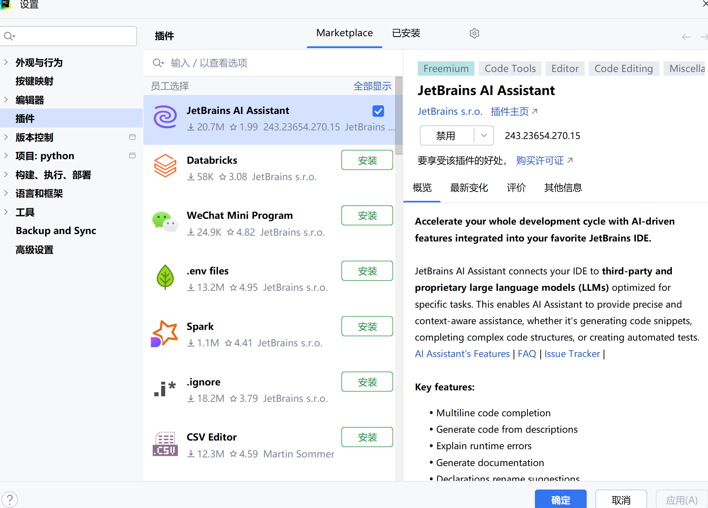Install the Databricks plugin
708x508 pixels.
point(367,160)
